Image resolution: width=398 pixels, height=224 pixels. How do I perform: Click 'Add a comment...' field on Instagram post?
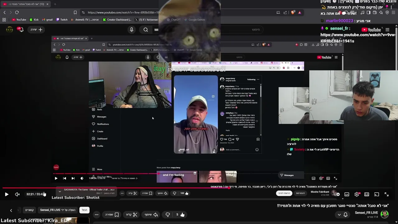[x=233, y=150]
